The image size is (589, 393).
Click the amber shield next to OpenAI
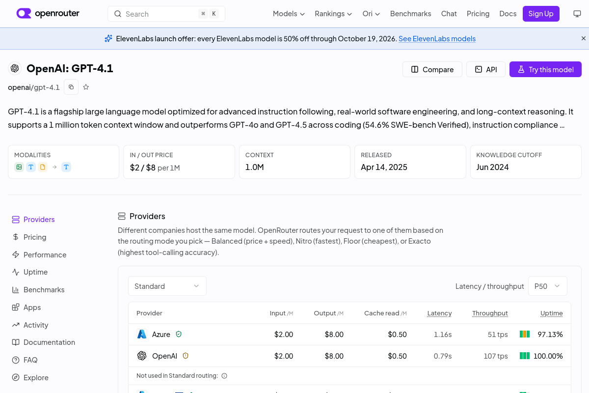[186, 356]
